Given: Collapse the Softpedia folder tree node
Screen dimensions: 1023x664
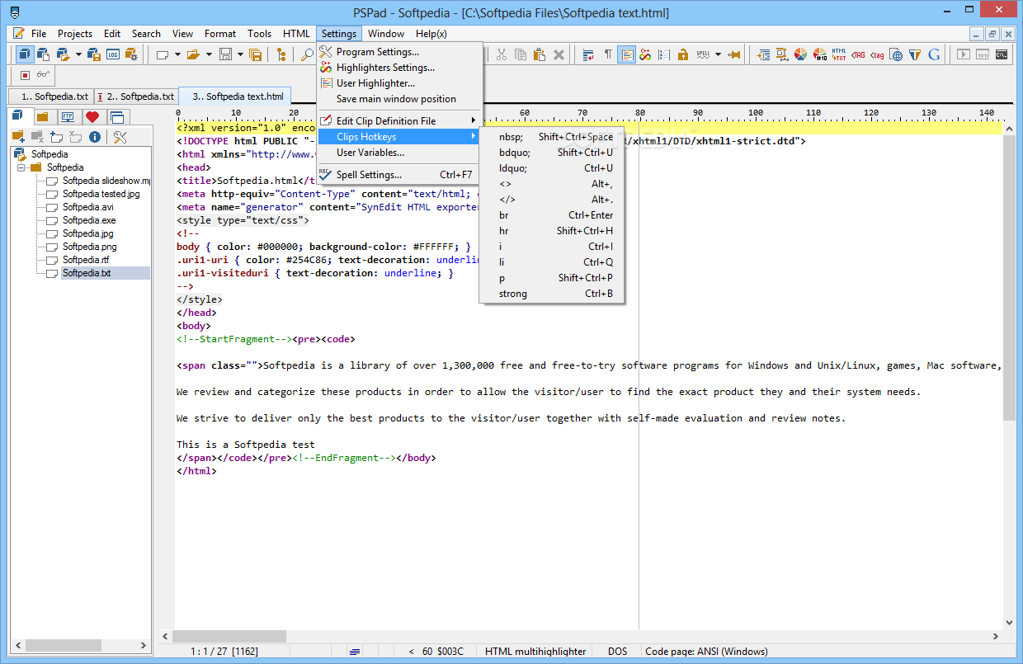Looking at the screenshot, I should click(x=21, y=167).
